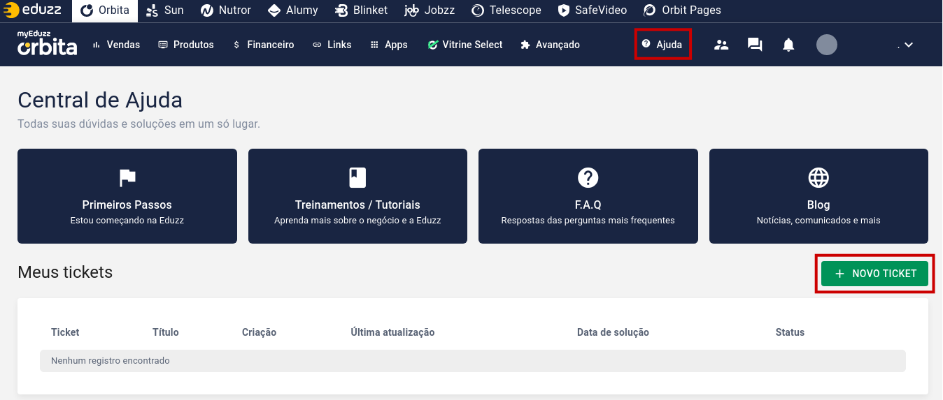
Task: Click the myEduzz Orbita logo
Action: point(47,43)
